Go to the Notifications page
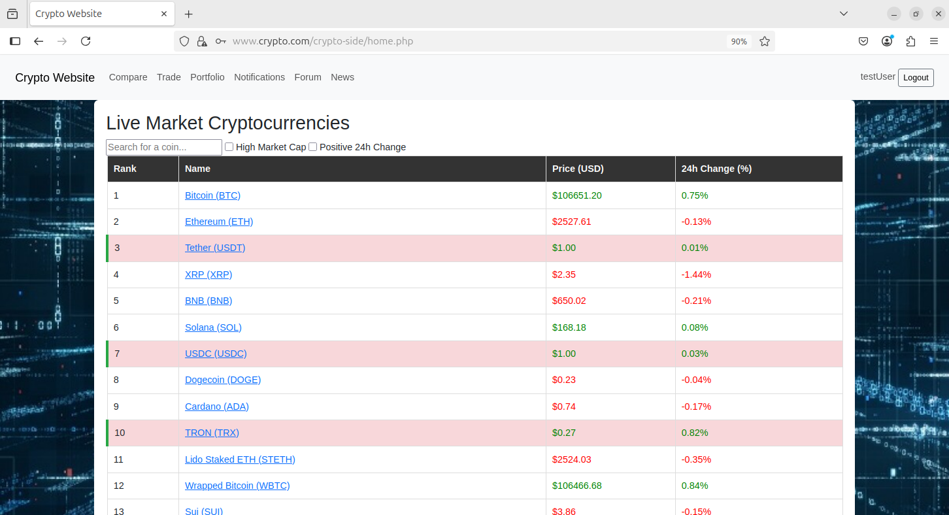This screenshot has width=949, height=515. click(259, 77)
